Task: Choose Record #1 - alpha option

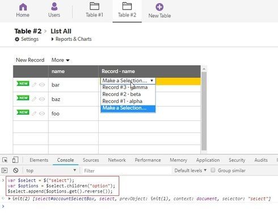Action: (128, 101)
